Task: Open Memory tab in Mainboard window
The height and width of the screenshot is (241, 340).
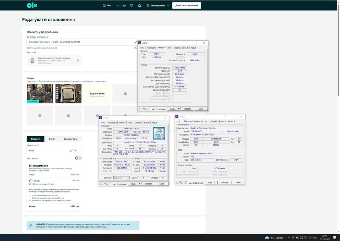Action: 198,121
